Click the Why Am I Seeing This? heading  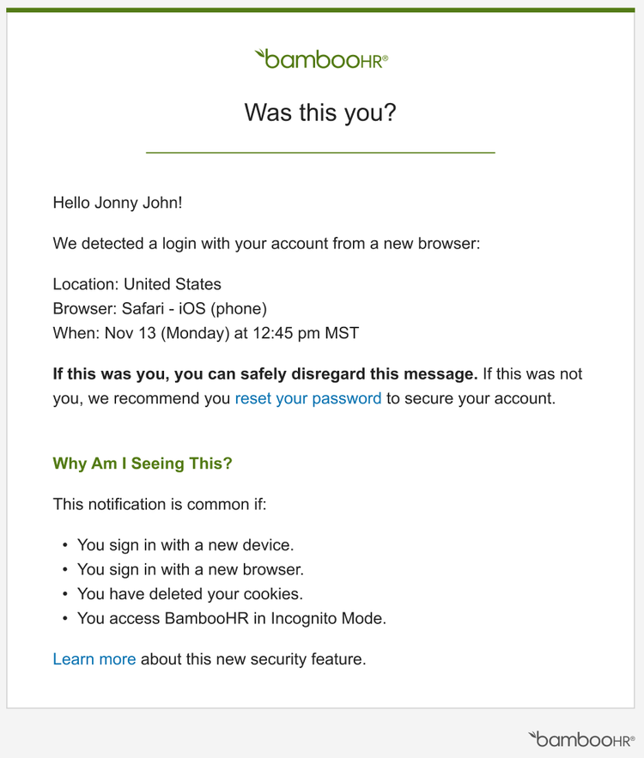pyautogui.click(x=143, y=464)
